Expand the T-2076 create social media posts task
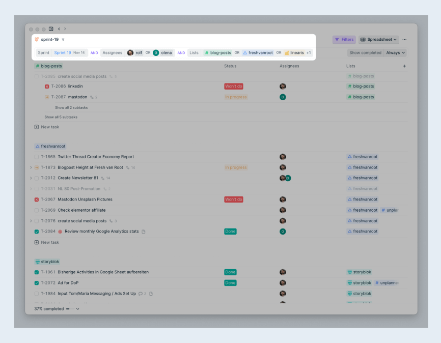Screen dimensions: 441x343 31,221
